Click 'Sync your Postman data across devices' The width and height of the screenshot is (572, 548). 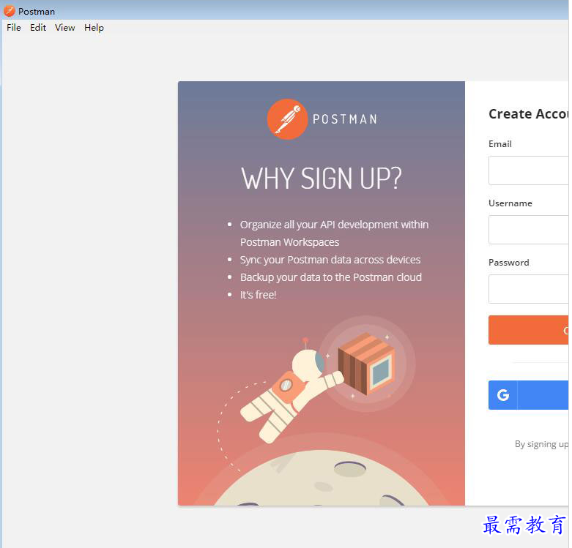coord(330,260)
